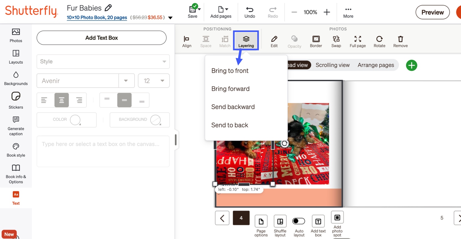This screenshot has width=461, height=239.
Task: Go to the previous page arrow
Action: [x=222, y=218]
